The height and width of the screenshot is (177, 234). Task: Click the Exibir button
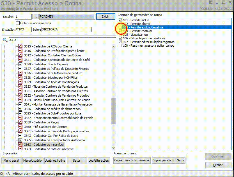pyautogui.click(x=106, y=17)
